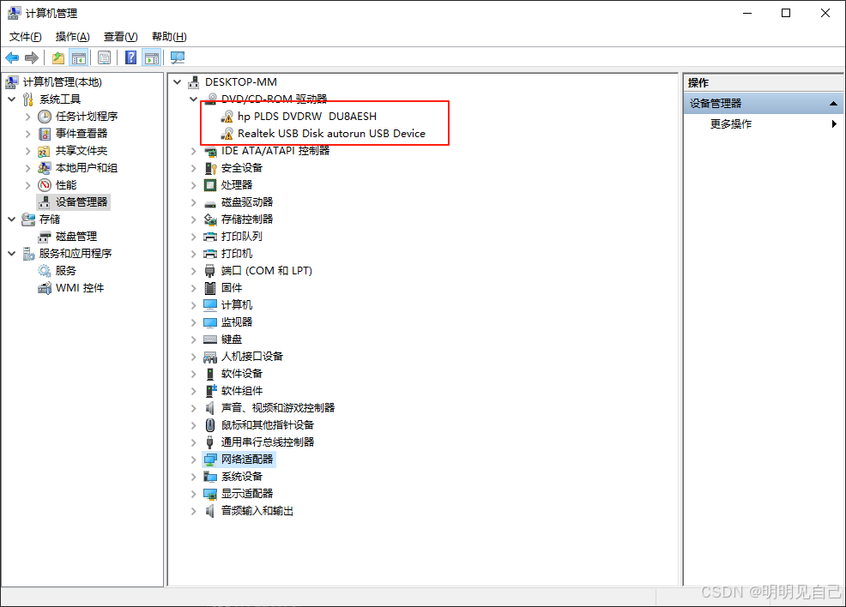Image resolution: width=846 pixels, height=607 pixels.
Task: Open the 操作(A) menu
Action: 72,37
